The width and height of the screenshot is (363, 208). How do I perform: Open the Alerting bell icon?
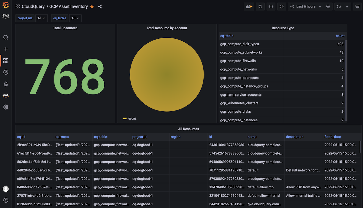6,84
